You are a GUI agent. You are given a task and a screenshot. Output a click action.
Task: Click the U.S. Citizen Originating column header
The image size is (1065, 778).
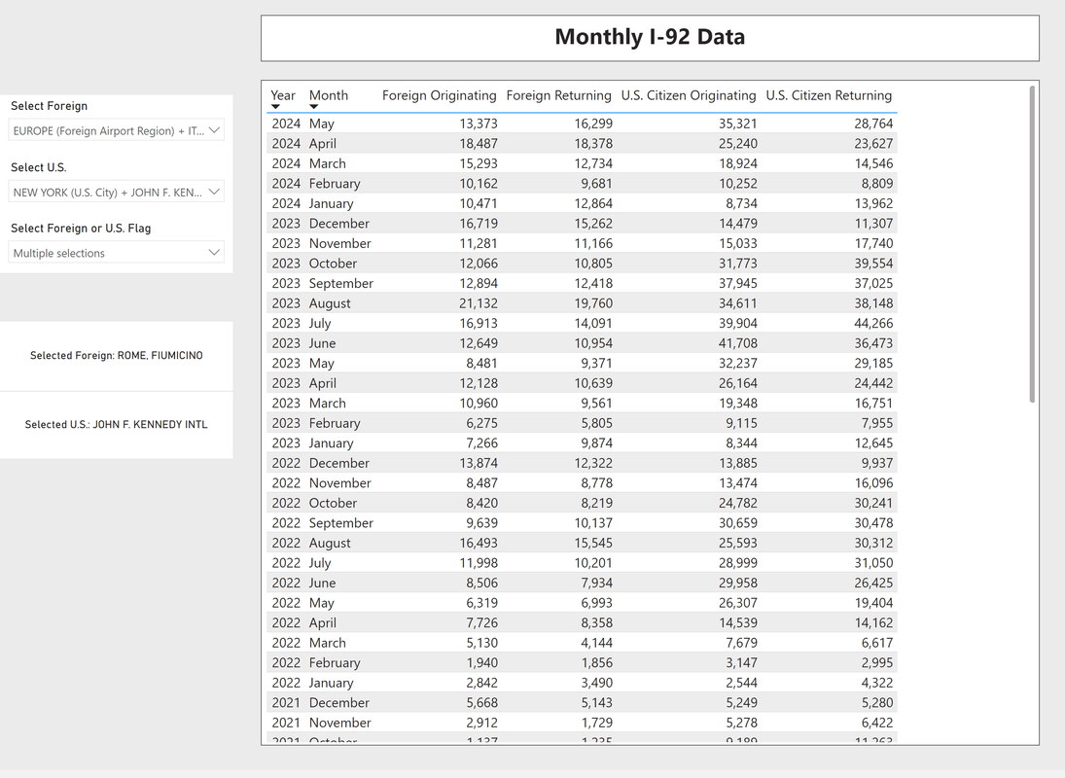coord(688,95)
